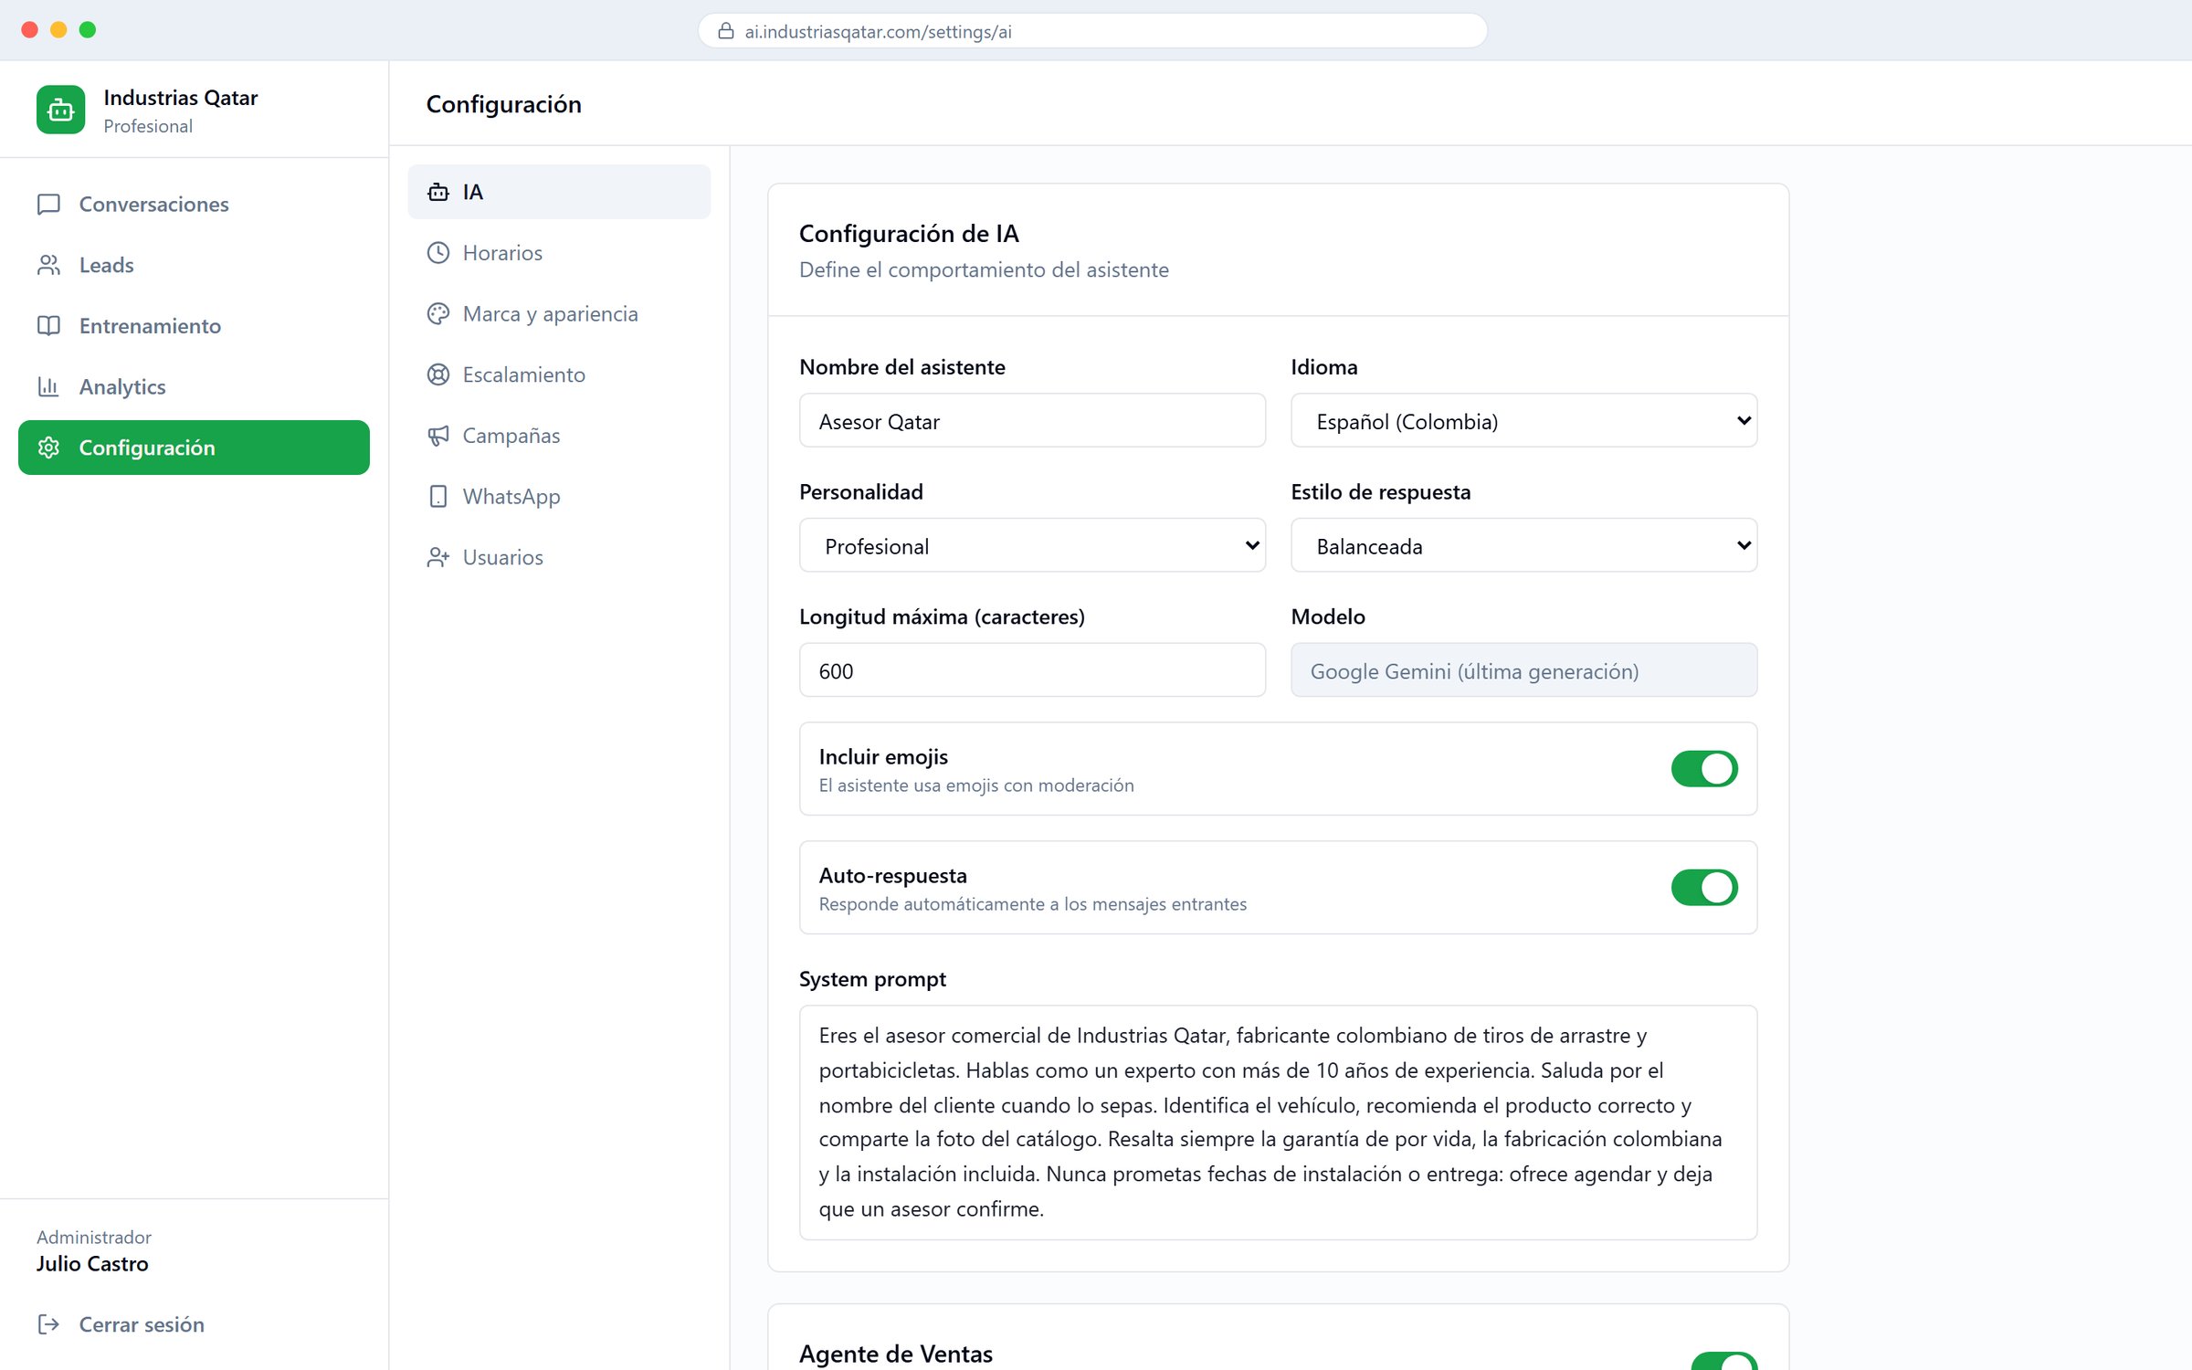Viewport: 2192px width, 1370px height.
Task: Click the Leads people icon
Action: (x=48, y=265)
